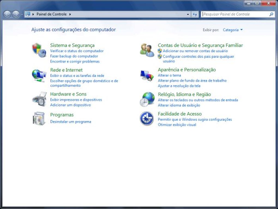Open Contas de Usuário e Segurança Familiar
The width and height of the screenshot is (278, 209).
point(200,45)
